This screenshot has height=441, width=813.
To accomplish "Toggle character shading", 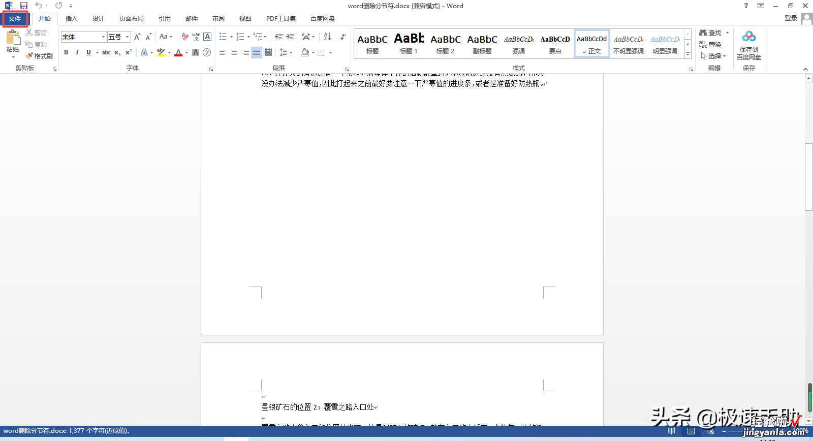I will click(x=196, y=52).
